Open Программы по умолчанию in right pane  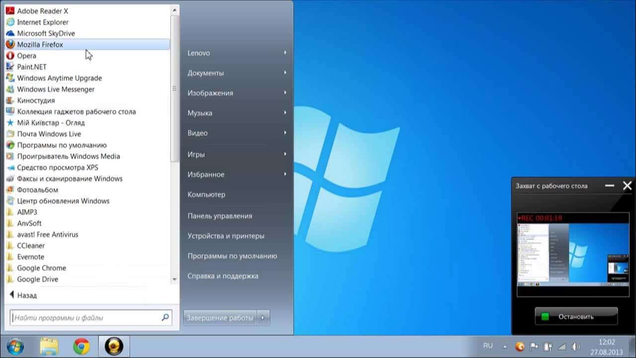tap(237, 256)
